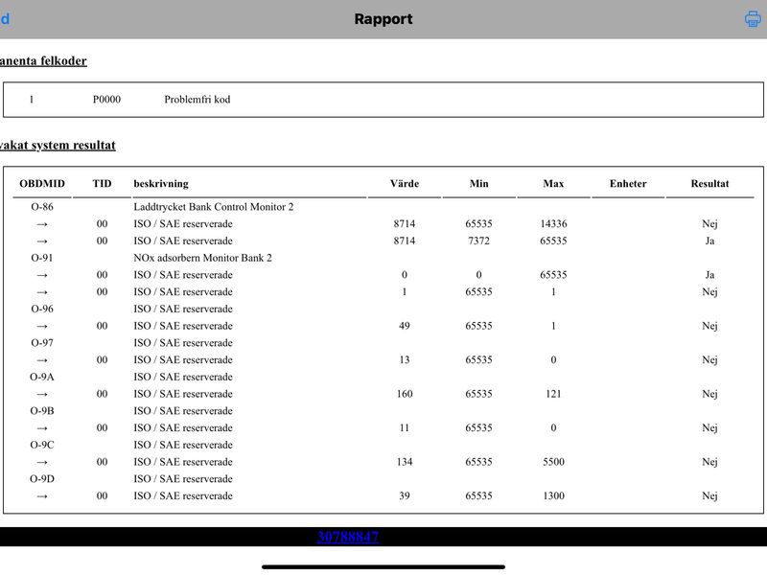Click the Enheter column header
Viewport: 767px width, 575px height.
628,184
